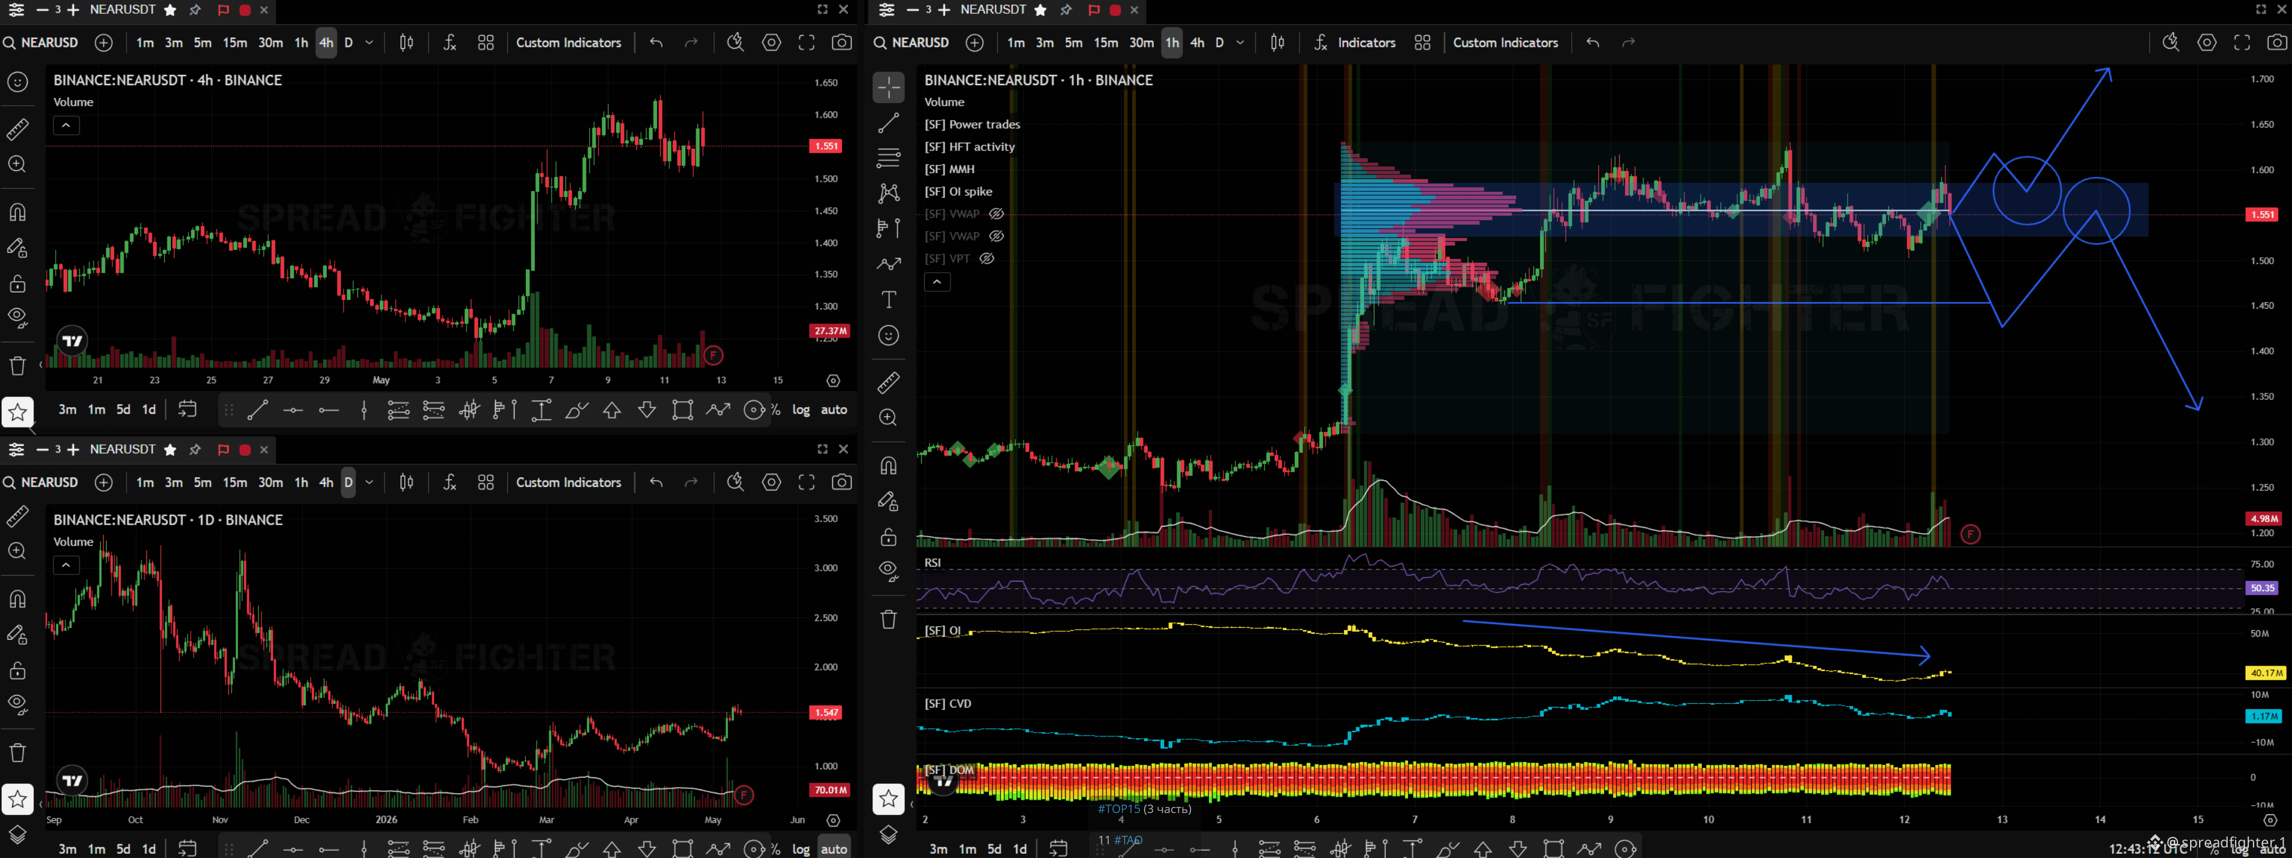Toggle stay-in-drawing-mode in the 1h chart sidebar
This screenshot has height=858, width=2292.
(x=888, y=502)
